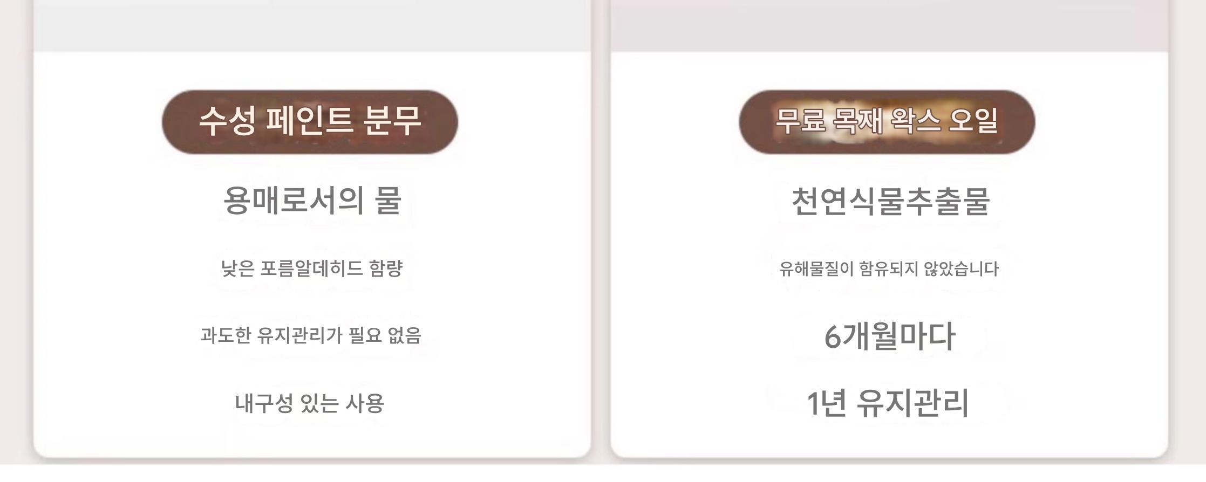Click 과도한 유지관리가 필요 없음 text
The width and height of the screenshot is (1206, 482).
pos(311,335)
